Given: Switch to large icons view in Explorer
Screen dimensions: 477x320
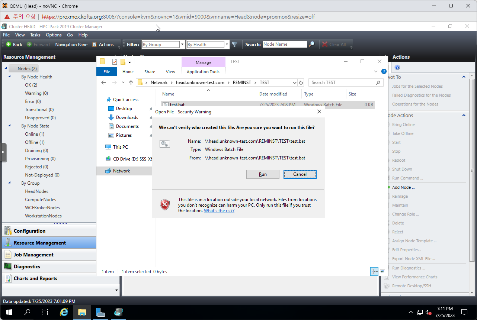Looking at the screenshot, I should click(382, 272).
